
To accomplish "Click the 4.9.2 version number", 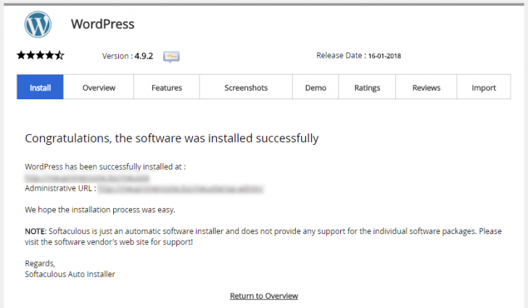I will 145,56.
